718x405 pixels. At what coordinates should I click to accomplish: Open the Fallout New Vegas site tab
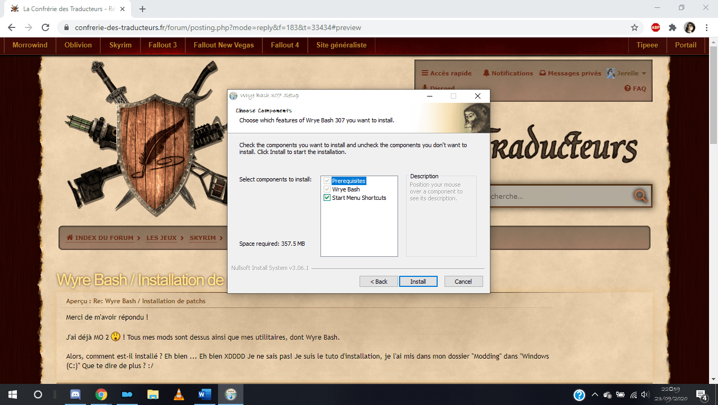(224, 45)
